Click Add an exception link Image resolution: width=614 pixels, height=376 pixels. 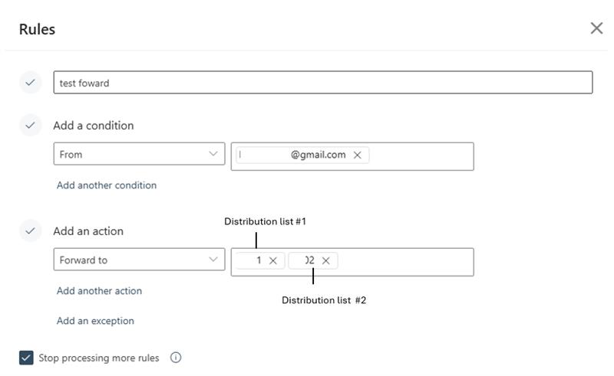[95, 321]
